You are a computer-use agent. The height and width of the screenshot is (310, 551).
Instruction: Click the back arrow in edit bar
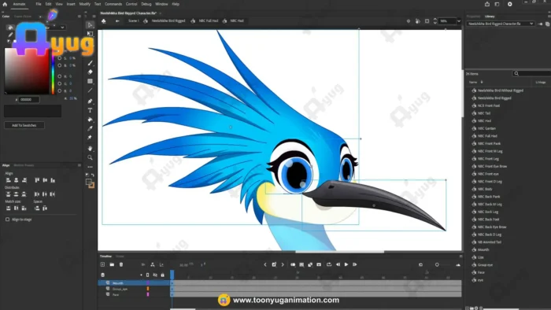117,21
